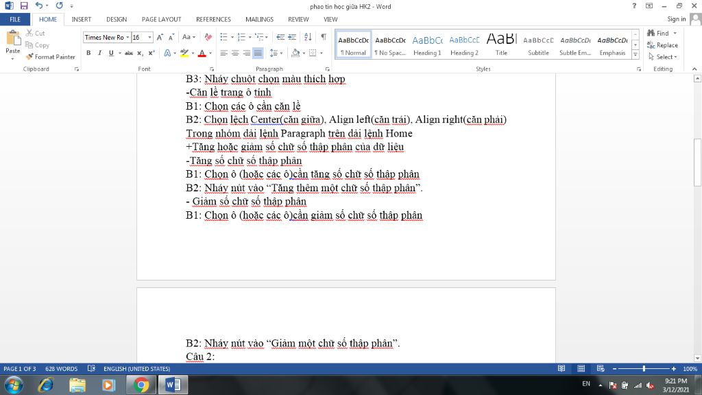This screenshot has height=395, width=702.
Task: Click the Borders icon
Action: point(313,53)
